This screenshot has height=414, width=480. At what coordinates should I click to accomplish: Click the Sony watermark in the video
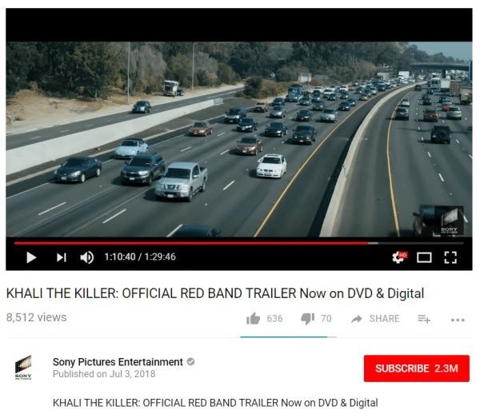click(x=449, y=221)
